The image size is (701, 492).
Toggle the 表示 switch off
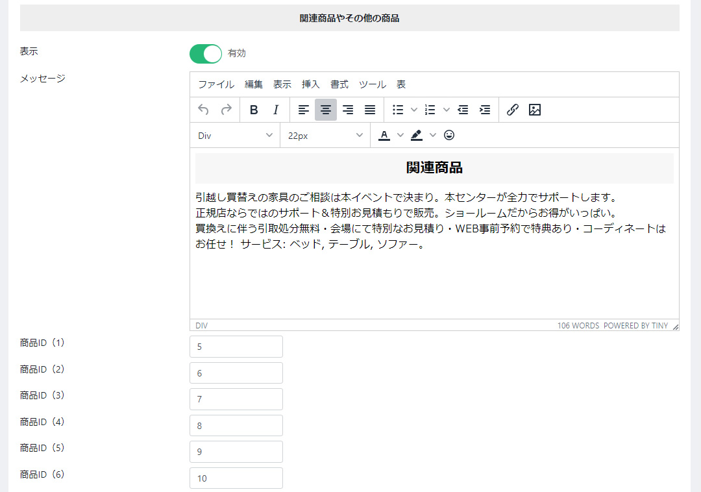[x=206, y=54]
